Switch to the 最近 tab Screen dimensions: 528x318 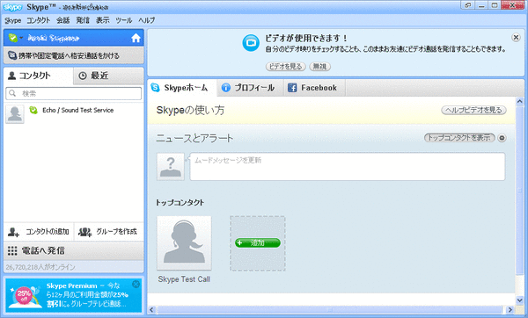pyautogui.click(x=108, y=76)
